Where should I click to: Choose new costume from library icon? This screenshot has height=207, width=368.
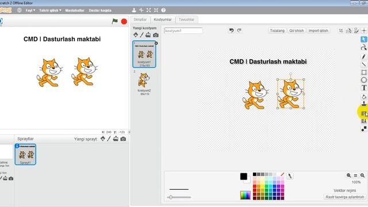pos(136,35)
